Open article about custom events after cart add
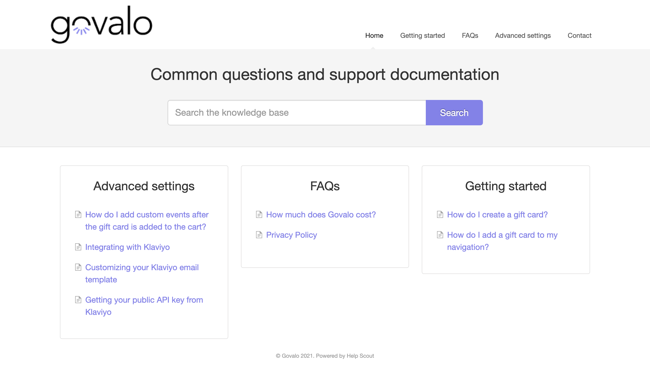Viewport: 650px width, 378px height. pyautogui.click(x=147, y=220)
